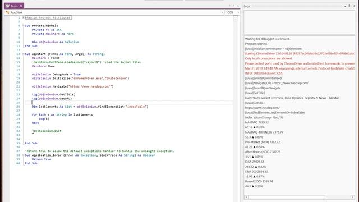Click the Logs scroll right arrow
Image resolution: width=359 pixels, height=202 pixels.
[x=352, y=197]
